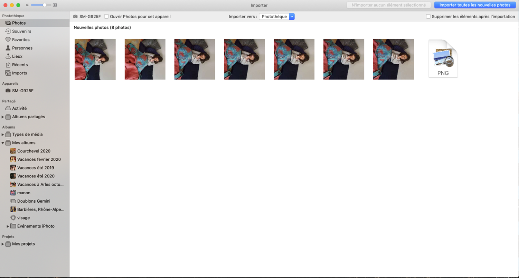Click N'importer aucun élément sélectionné button
Image resolution: width=519 pixels, height=278 pixels.
coord(389,5)
